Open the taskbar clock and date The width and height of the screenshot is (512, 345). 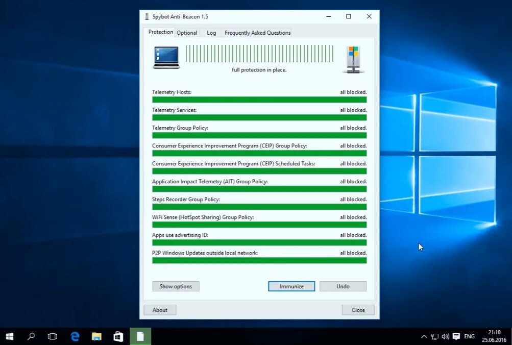coord(494,336)
